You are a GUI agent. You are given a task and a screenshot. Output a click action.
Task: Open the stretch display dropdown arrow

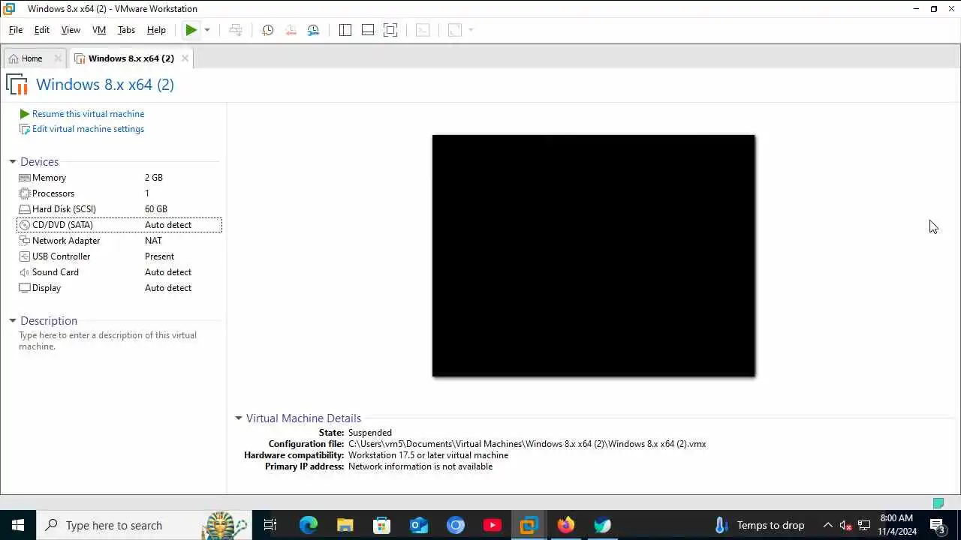click(471, 30)
